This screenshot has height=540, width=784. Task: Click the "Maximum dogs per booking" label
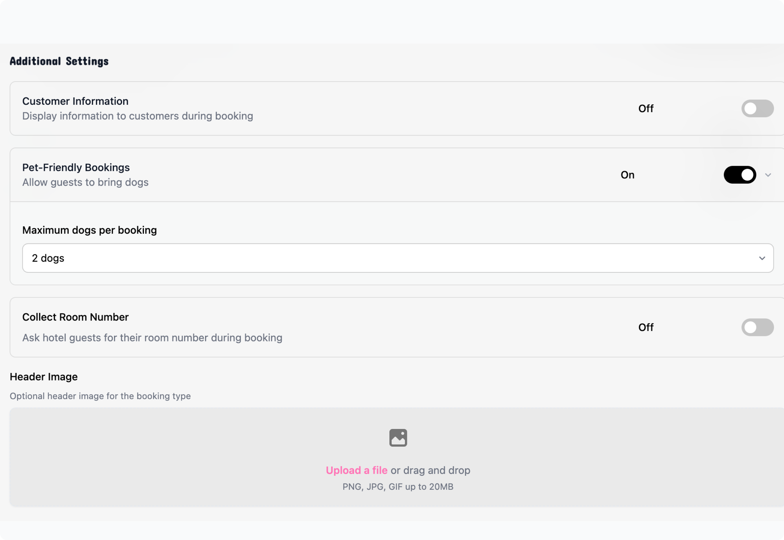[89, 230]
